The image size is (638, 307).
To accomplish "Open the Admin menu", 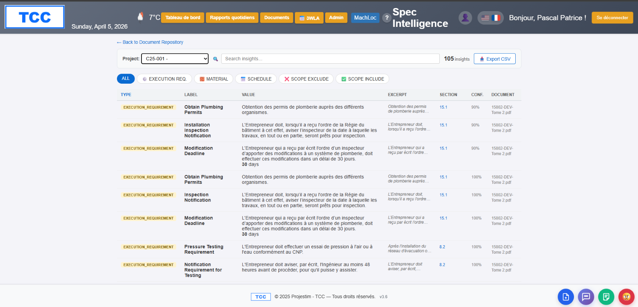I will click(336, 18).
